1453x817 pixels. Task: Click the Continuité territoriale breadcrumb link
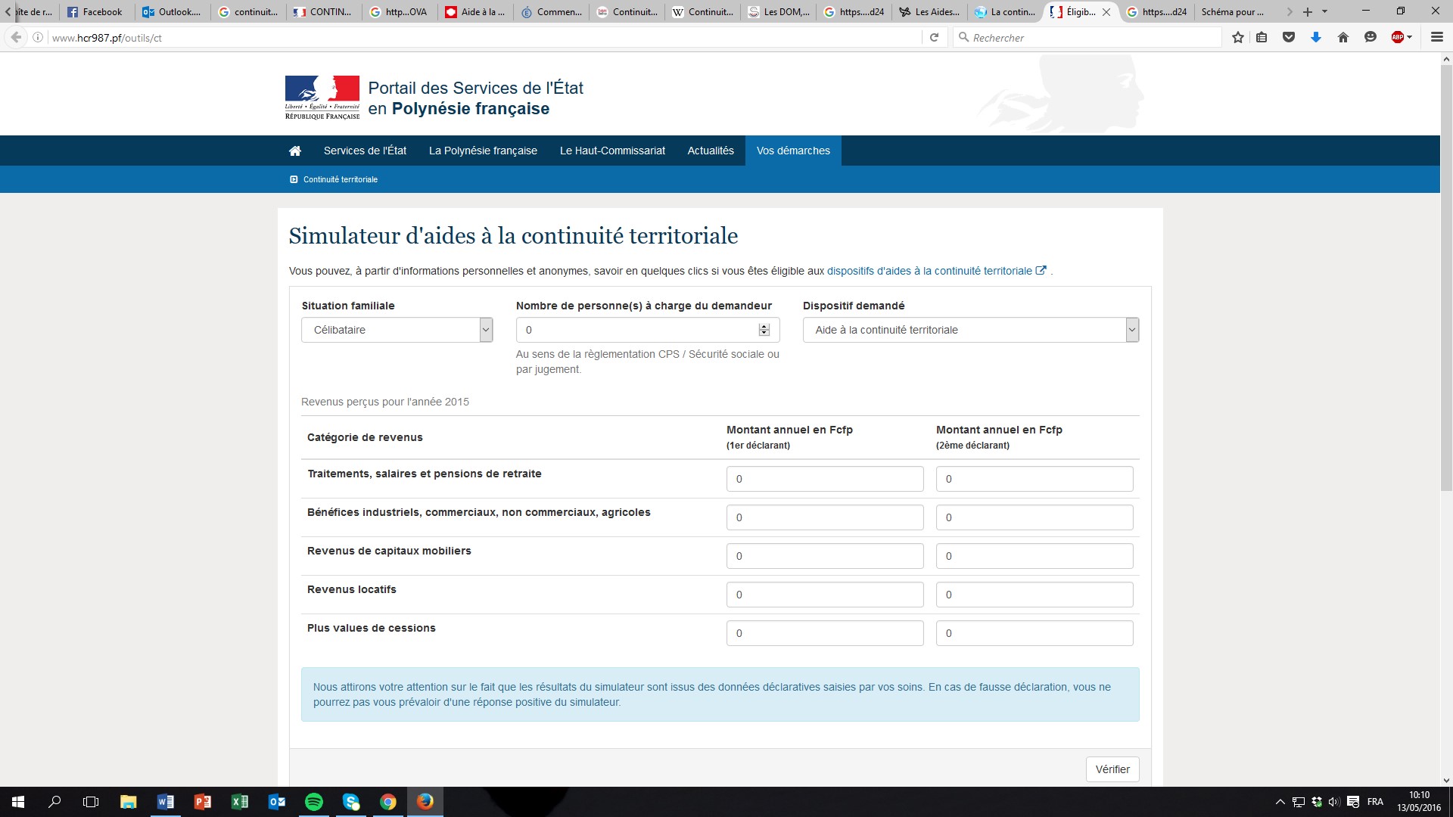coord(340,179)
